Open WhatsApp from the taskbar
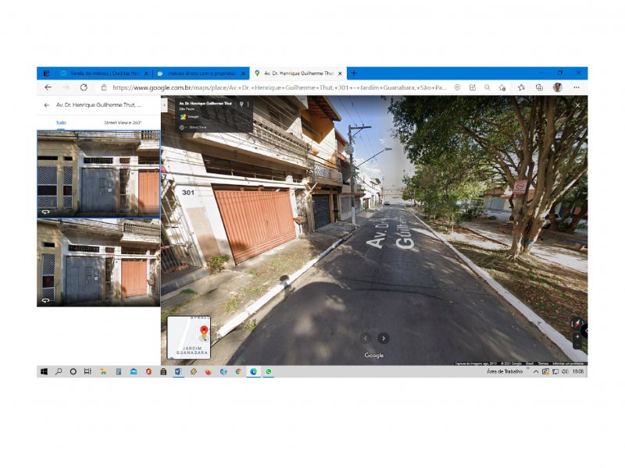The image size is (625, 468). point(269,371)
